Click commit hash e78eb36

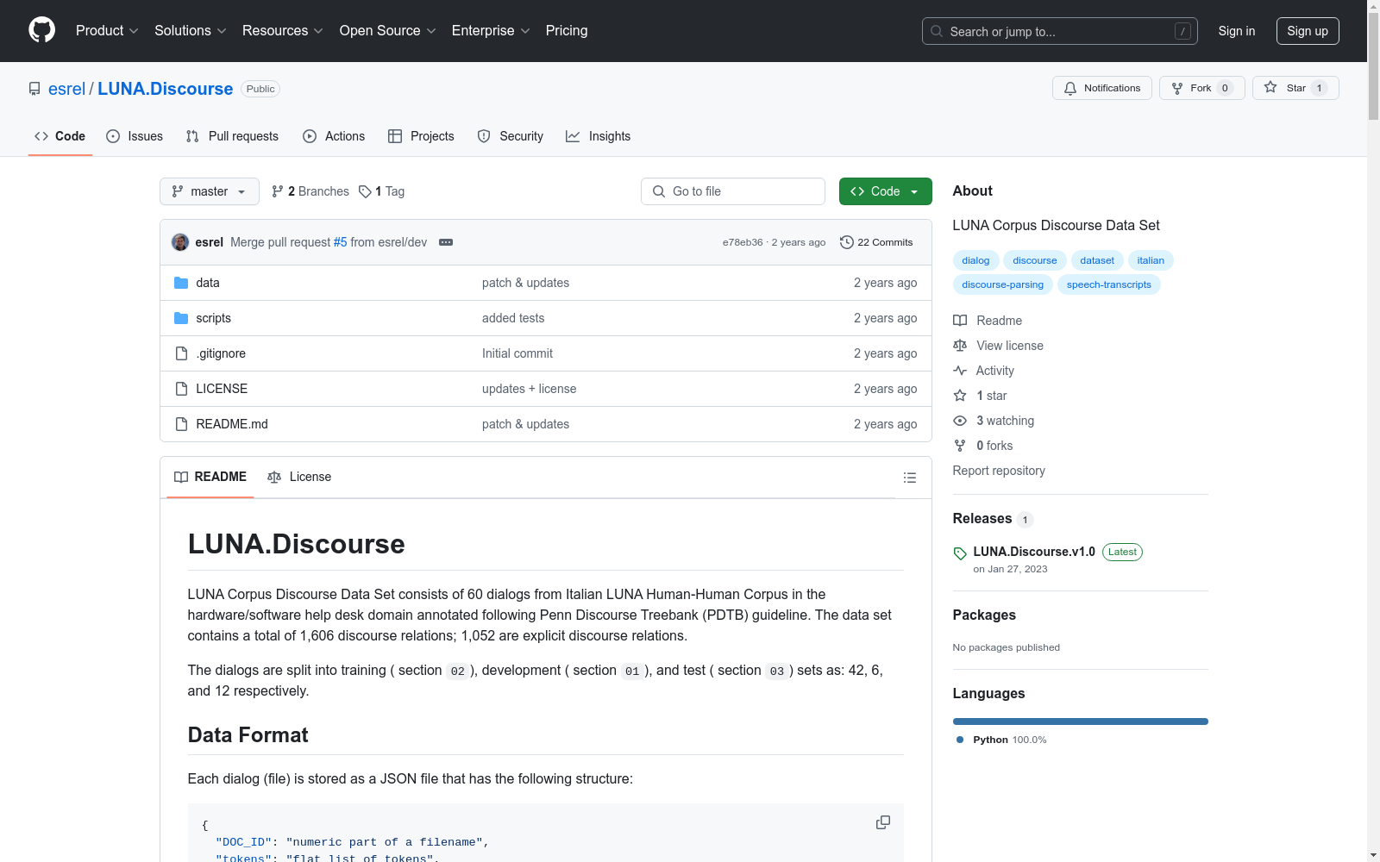click(743, 242)
